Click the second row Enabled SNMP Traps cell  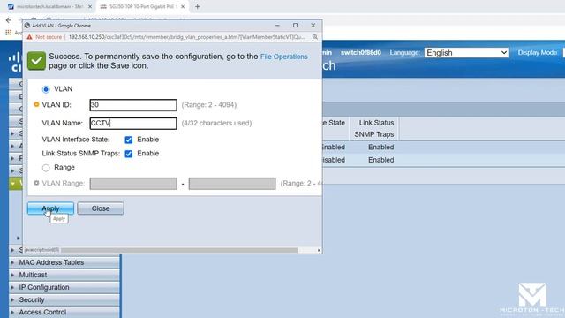tap(380, 160)
